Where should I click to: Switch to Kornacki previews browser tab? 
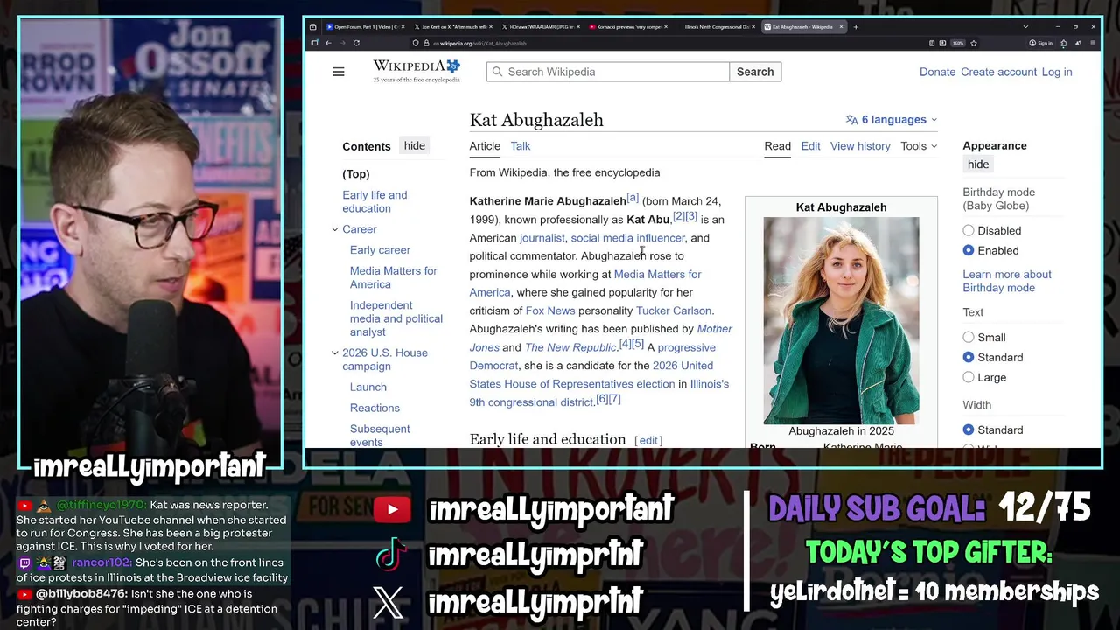(626, 26)
